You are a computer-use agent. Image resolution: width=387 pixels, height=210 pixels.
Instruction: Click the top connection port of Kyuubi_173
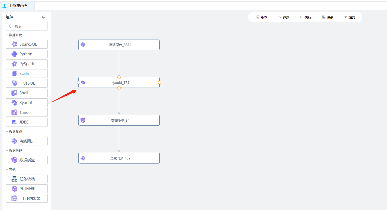click(119, 77)
